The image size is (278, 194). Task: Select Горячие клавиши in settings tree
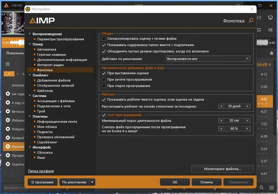pyautogui.click(x=51, y=55)
